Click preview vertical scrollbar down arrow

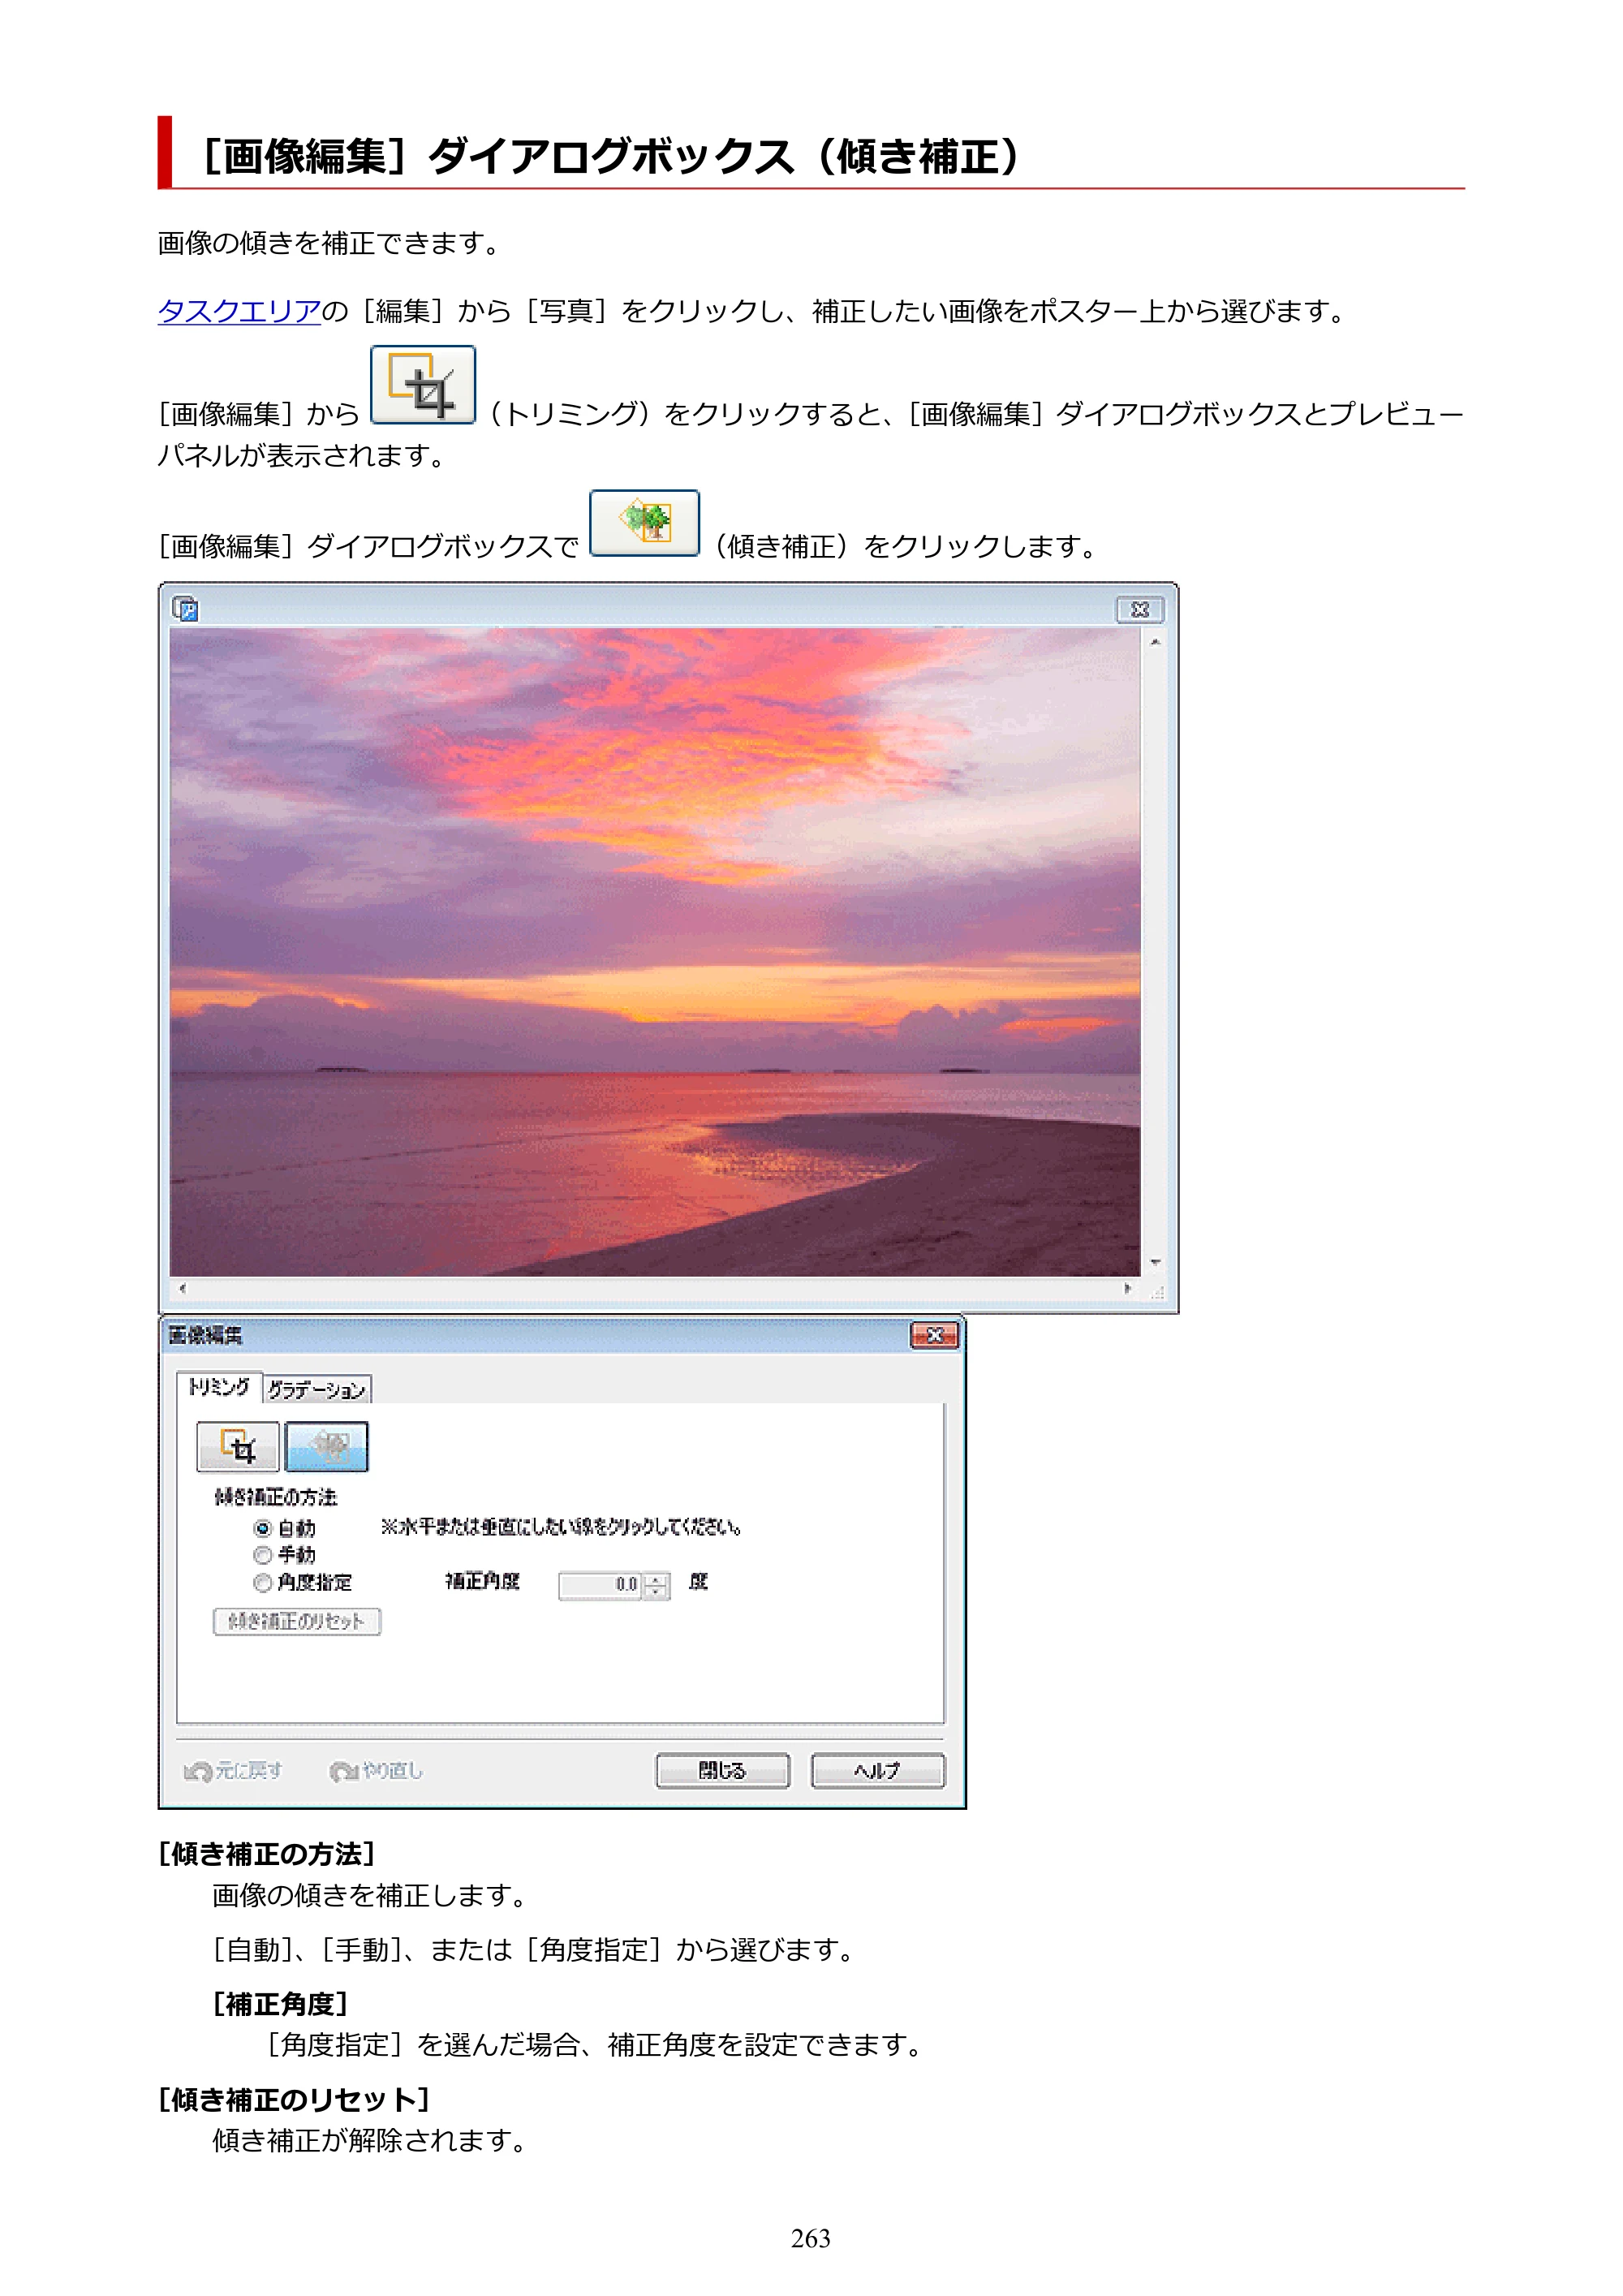click(1155, 1263)
